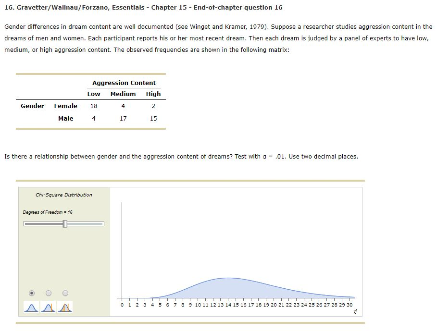Click the Female row label
The height and width of the screenshot is (332, 437).
[65, 106]
